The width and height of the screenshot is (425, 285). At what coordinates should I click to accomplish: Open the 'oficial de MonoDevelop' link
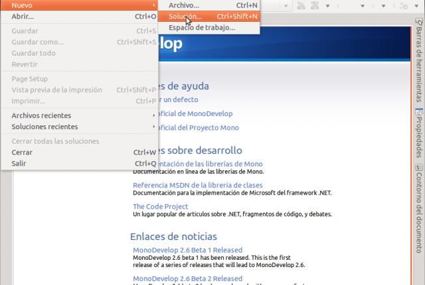pyautogui.click(x=195, y=114)
